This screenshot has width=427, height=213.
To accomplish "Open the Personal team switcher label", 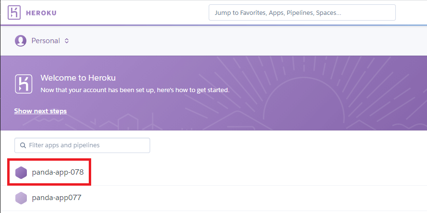I will click(x=46, y=41).
